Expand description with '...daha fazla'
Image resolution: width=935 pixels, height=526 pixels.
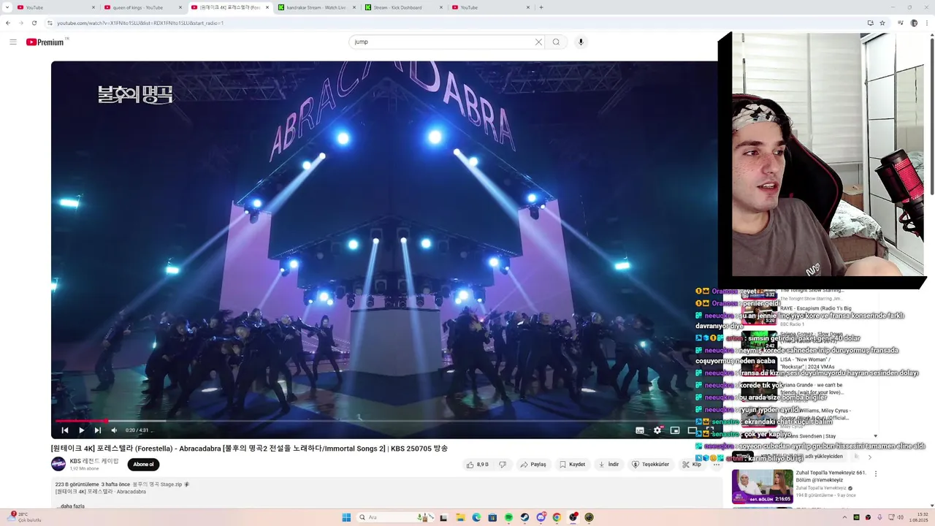pyautogui.click(x=70, y=506)
